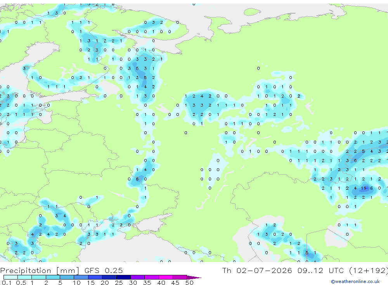The image size is (388, 285).
Task: Click the '(12+192)' forecast run text
Action: tap(369, 270)
